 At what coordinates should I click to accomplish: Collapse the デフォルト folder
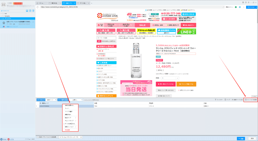pyautogui.click(x=1, y=19)
